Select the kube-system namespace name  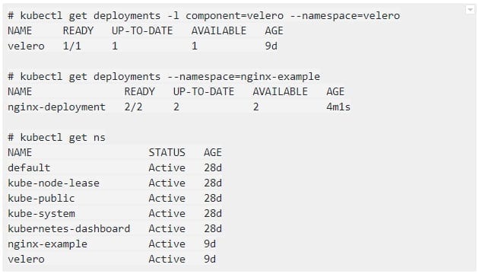click(x=41, y=214)
